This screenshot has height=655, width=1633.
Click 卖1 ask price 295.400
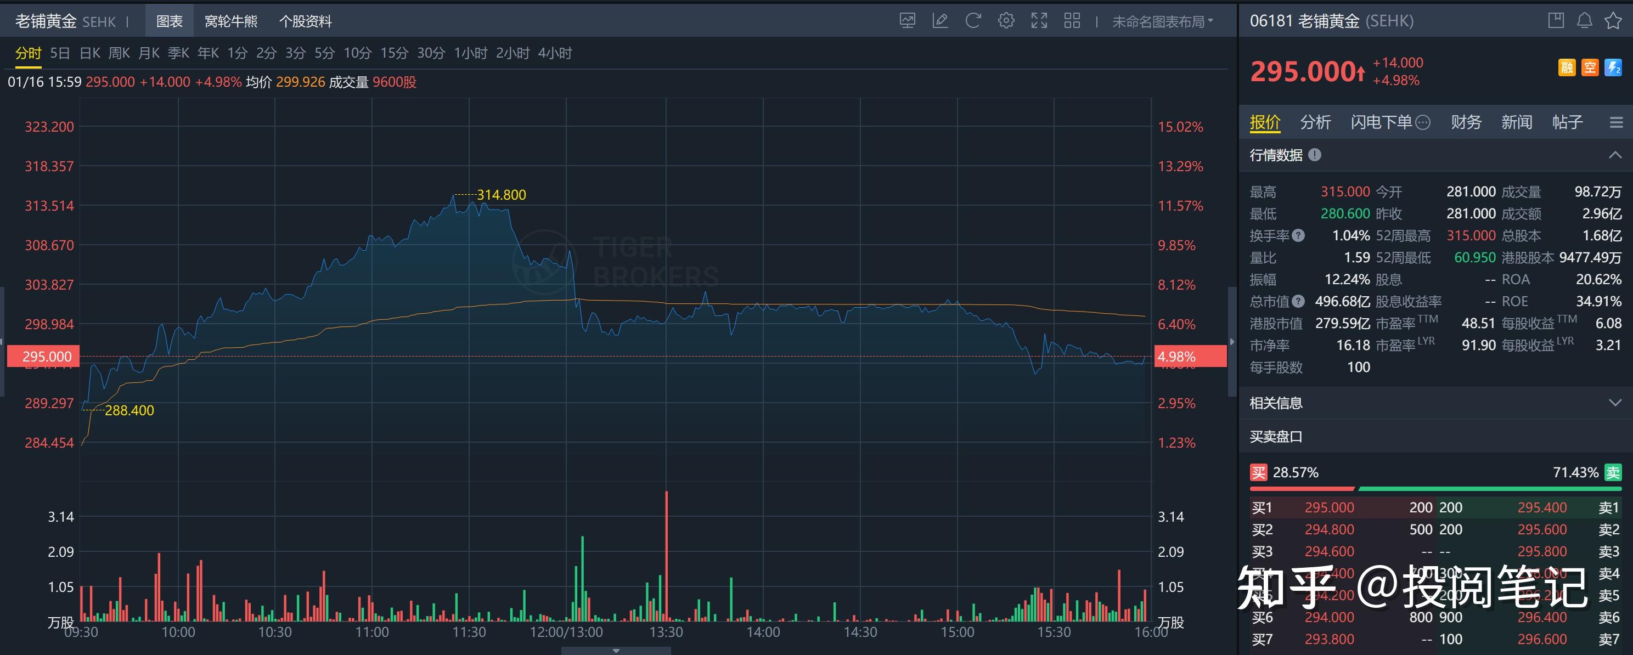pos(1542,507)
